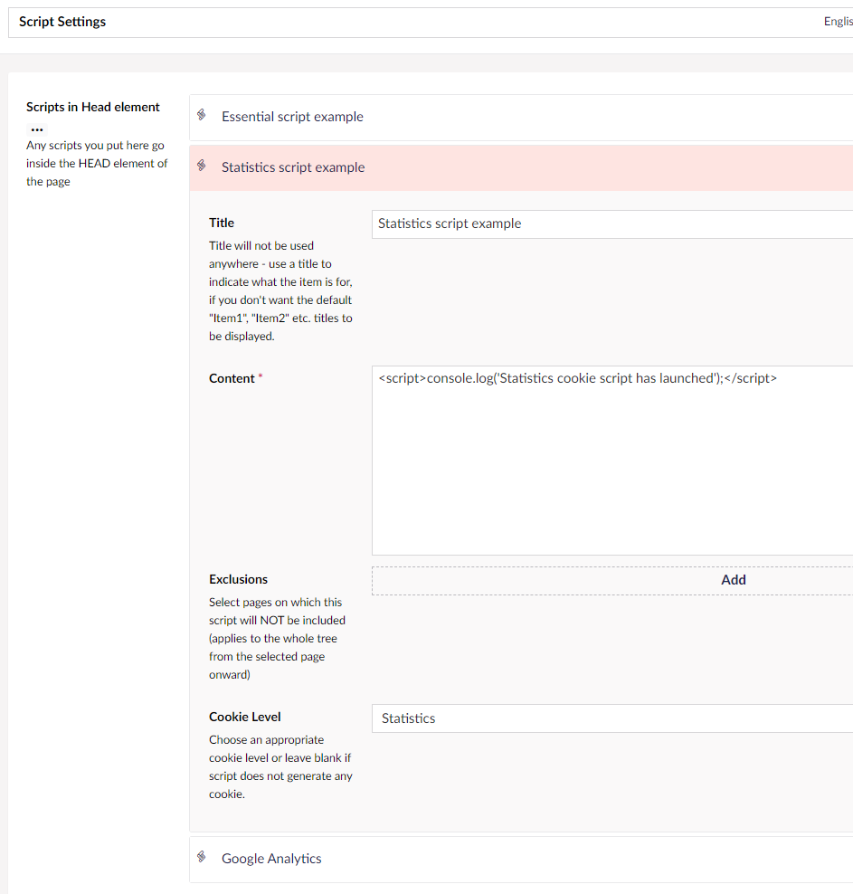This screenshot has height=894, width=853.
Task: Click the Scripts in Head element label
Action: (92, 107)
